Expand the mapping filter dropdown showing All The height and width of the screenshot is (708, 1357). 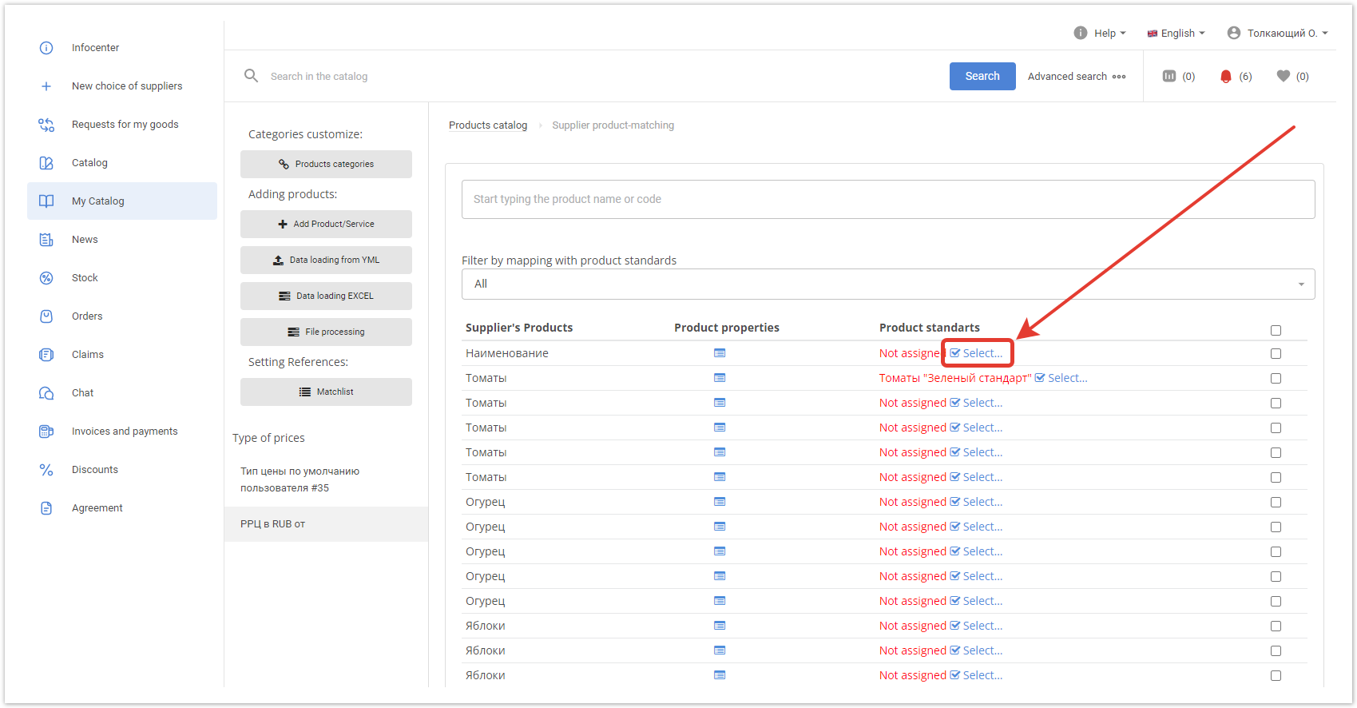[x=888, y=284]
